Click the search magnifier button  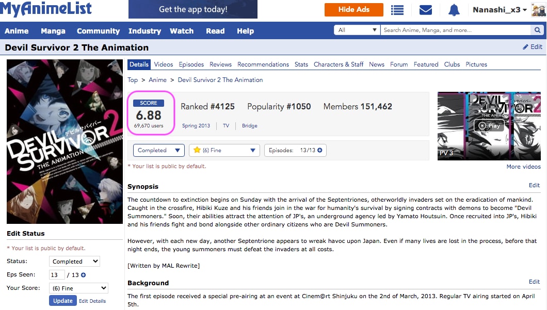tap(537, 30)
